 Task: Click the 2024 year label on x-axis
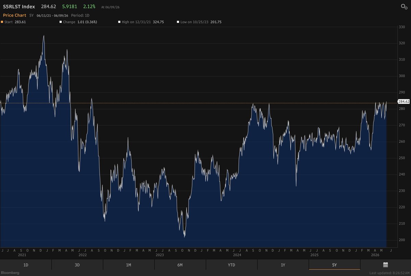click(237, 255)
